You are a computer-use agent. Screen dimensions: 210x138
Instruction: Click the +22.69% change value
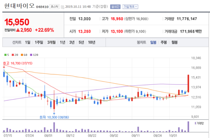click(x=44, y=30)
